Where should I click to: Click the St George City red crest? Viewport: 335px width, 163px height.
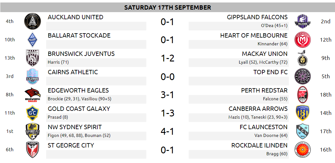point(32,150)
